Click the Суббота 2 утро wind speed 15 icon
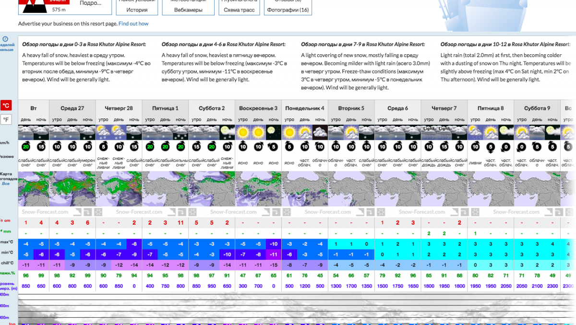Viewport: 576px width, 325px height. 196,147
